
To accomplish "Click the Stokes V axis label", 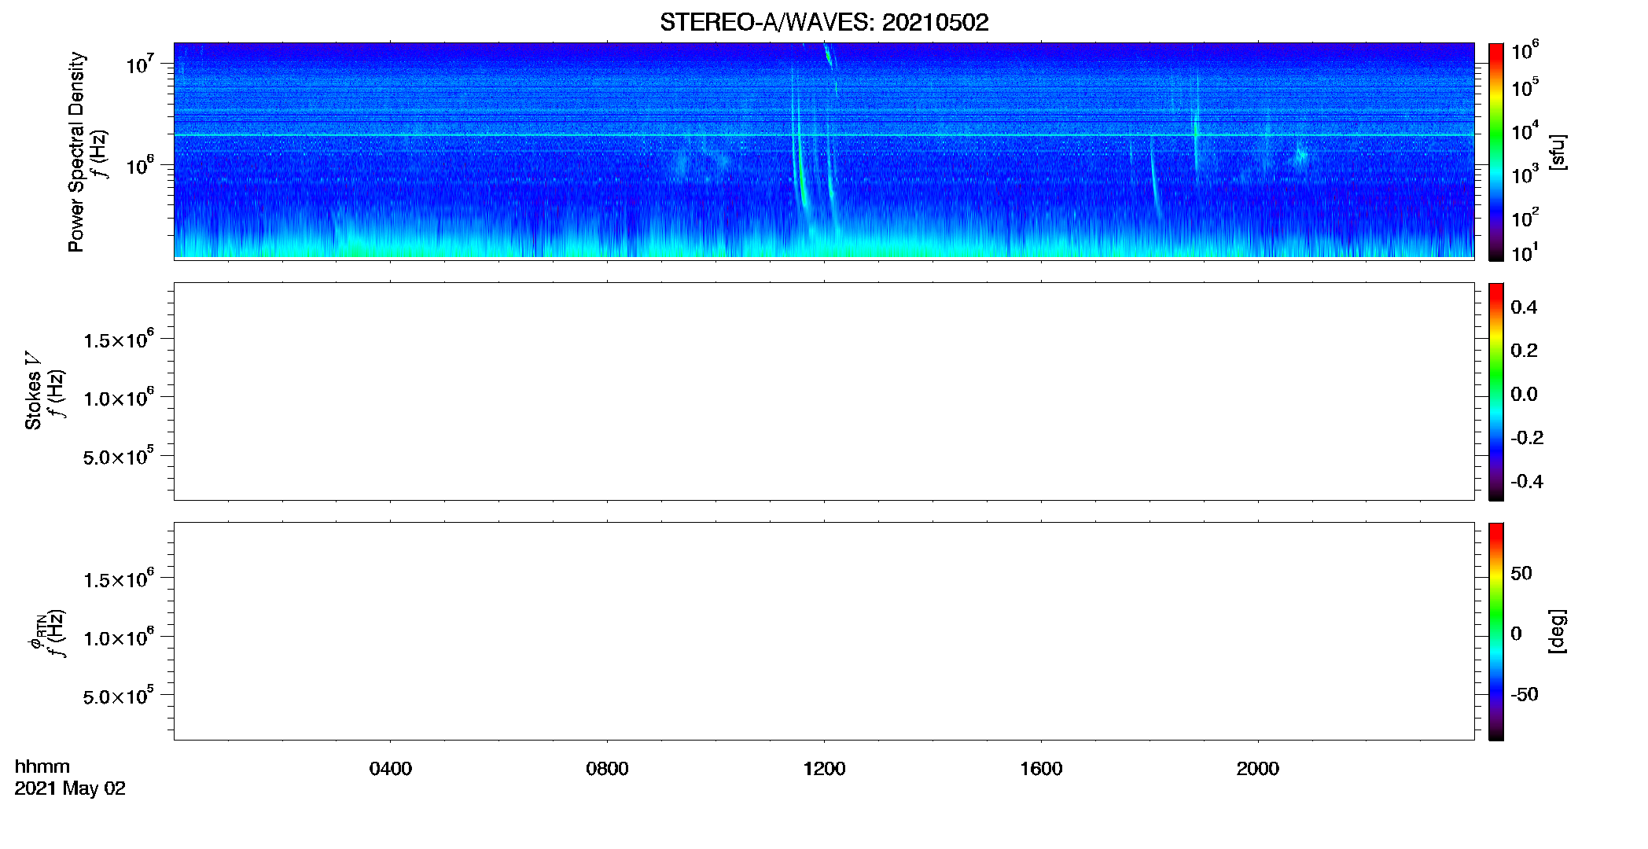I will 33,391.
